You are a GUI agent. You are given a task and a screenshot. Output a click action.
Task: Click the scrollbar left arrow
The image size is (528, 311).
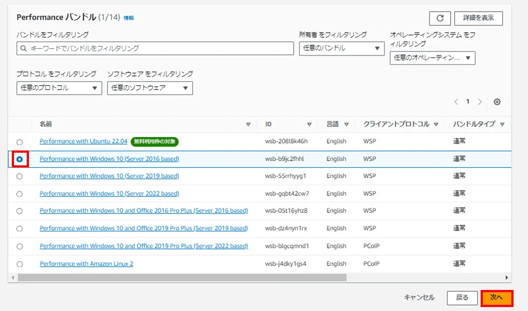[x=12, y=277]
